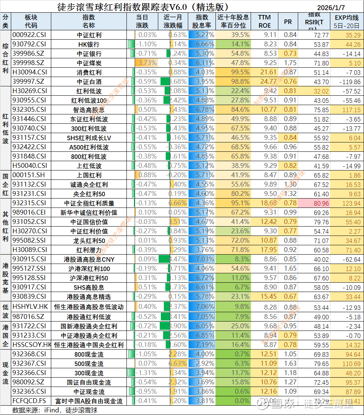Select the 板块代码 column header
This screenshot has width=364, height=415.
tap(31, 21)
